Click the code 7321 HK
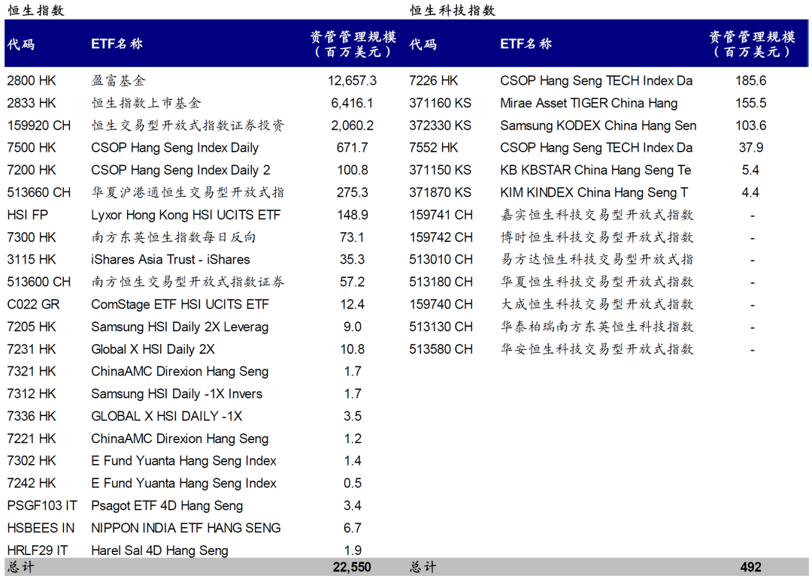This screenshot has height=579, width=812. (32, 372)
